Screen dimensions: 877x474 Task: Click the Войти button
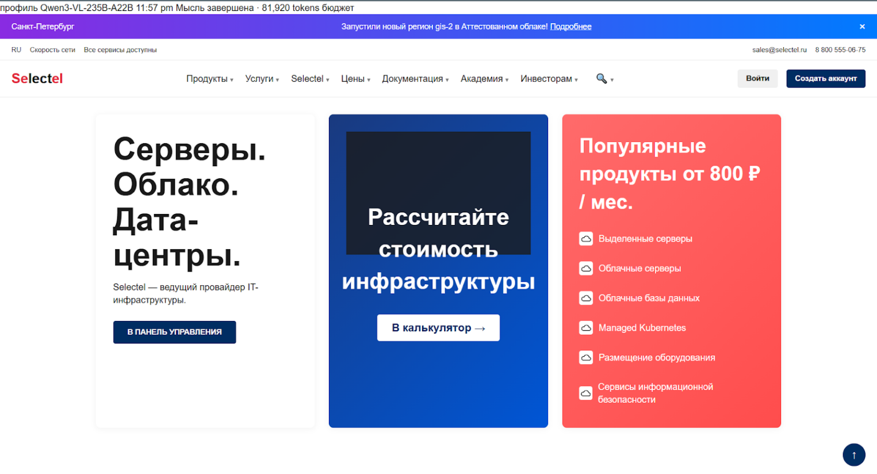pyautogui.click(x=757, y=78)
